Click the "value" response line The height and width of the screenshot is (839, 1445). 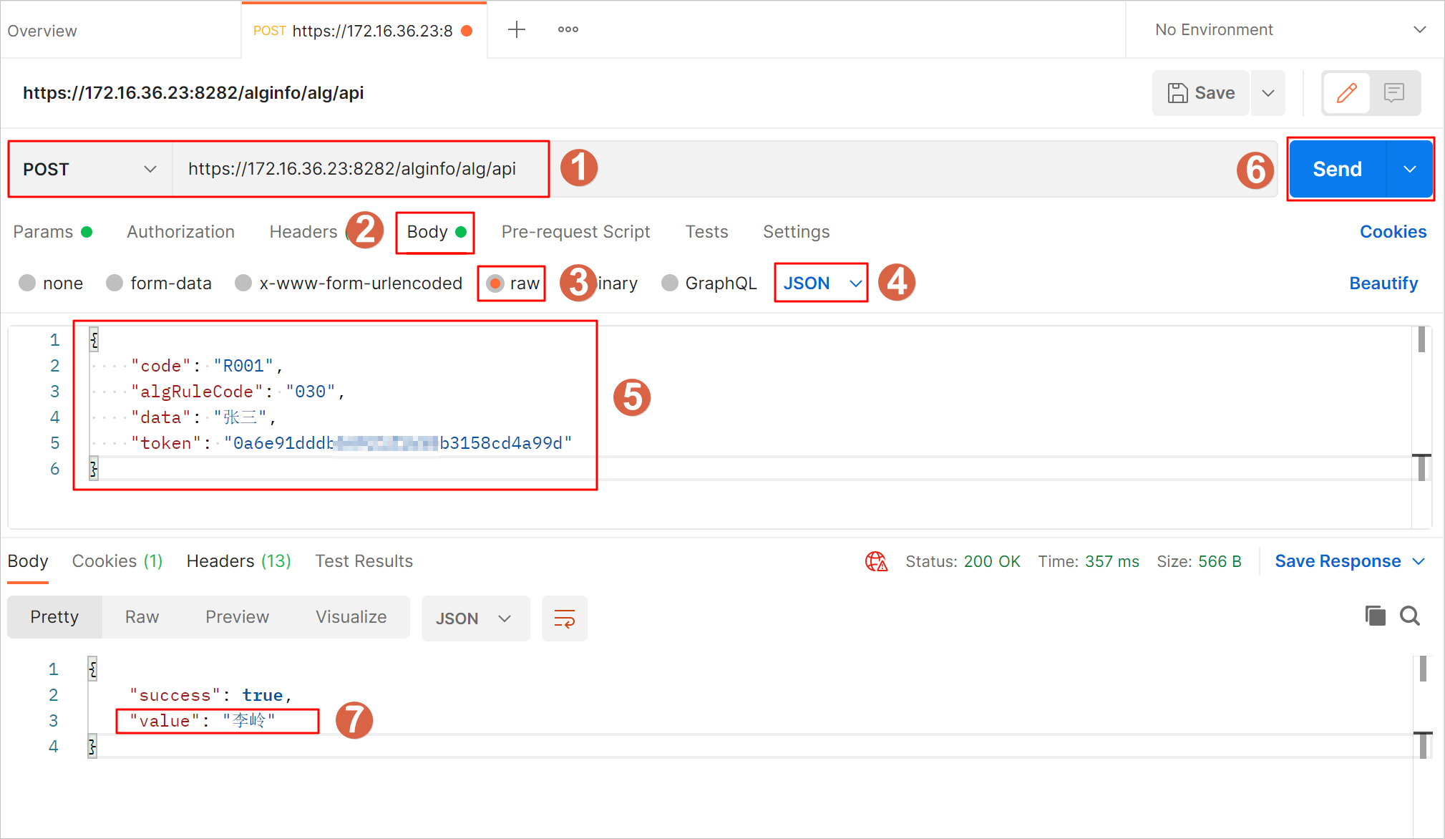(203, 721)
